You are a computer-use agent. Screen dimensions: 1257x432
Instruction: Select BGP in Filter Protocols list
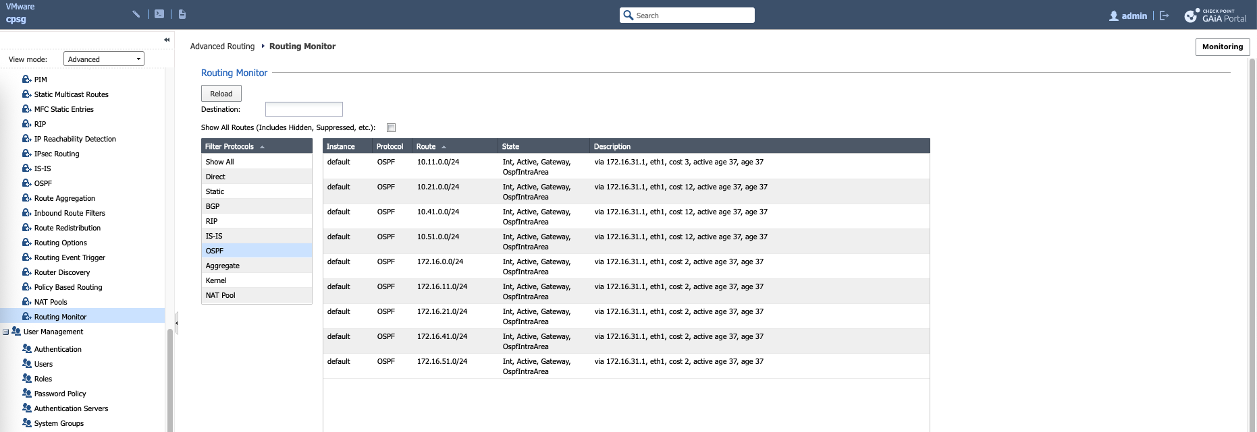pos(213,206)
